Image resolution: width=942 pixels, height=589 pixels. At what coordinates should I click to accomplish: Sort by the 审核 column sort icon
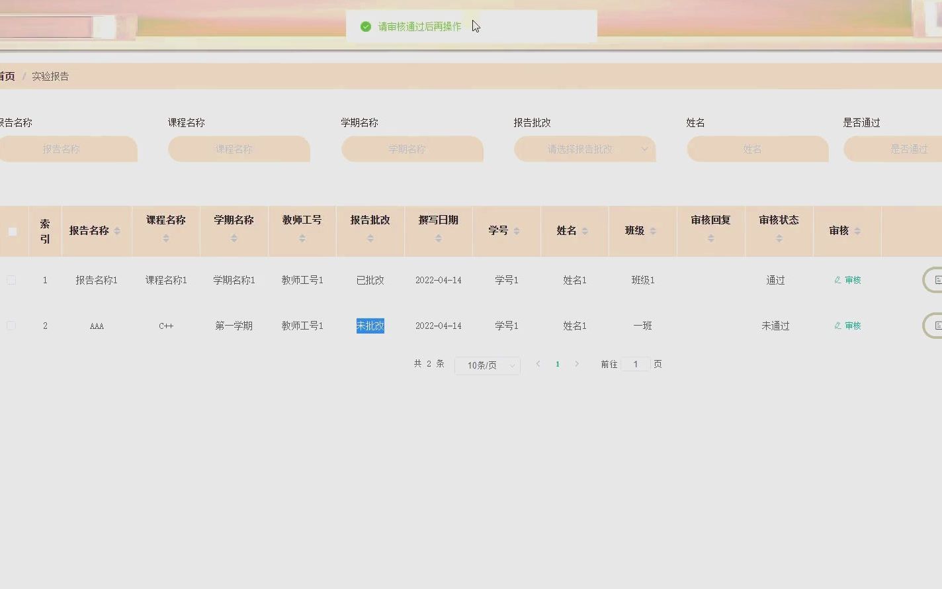coord(857,231)
